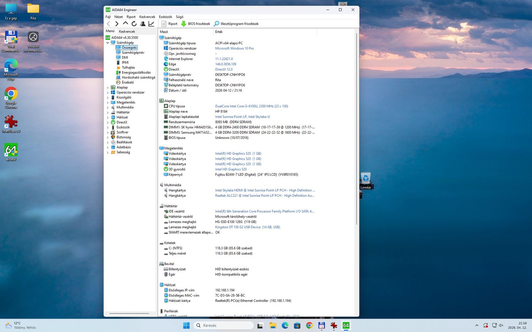Click the tree pane horizontal scrollbar

click(129, 313)
